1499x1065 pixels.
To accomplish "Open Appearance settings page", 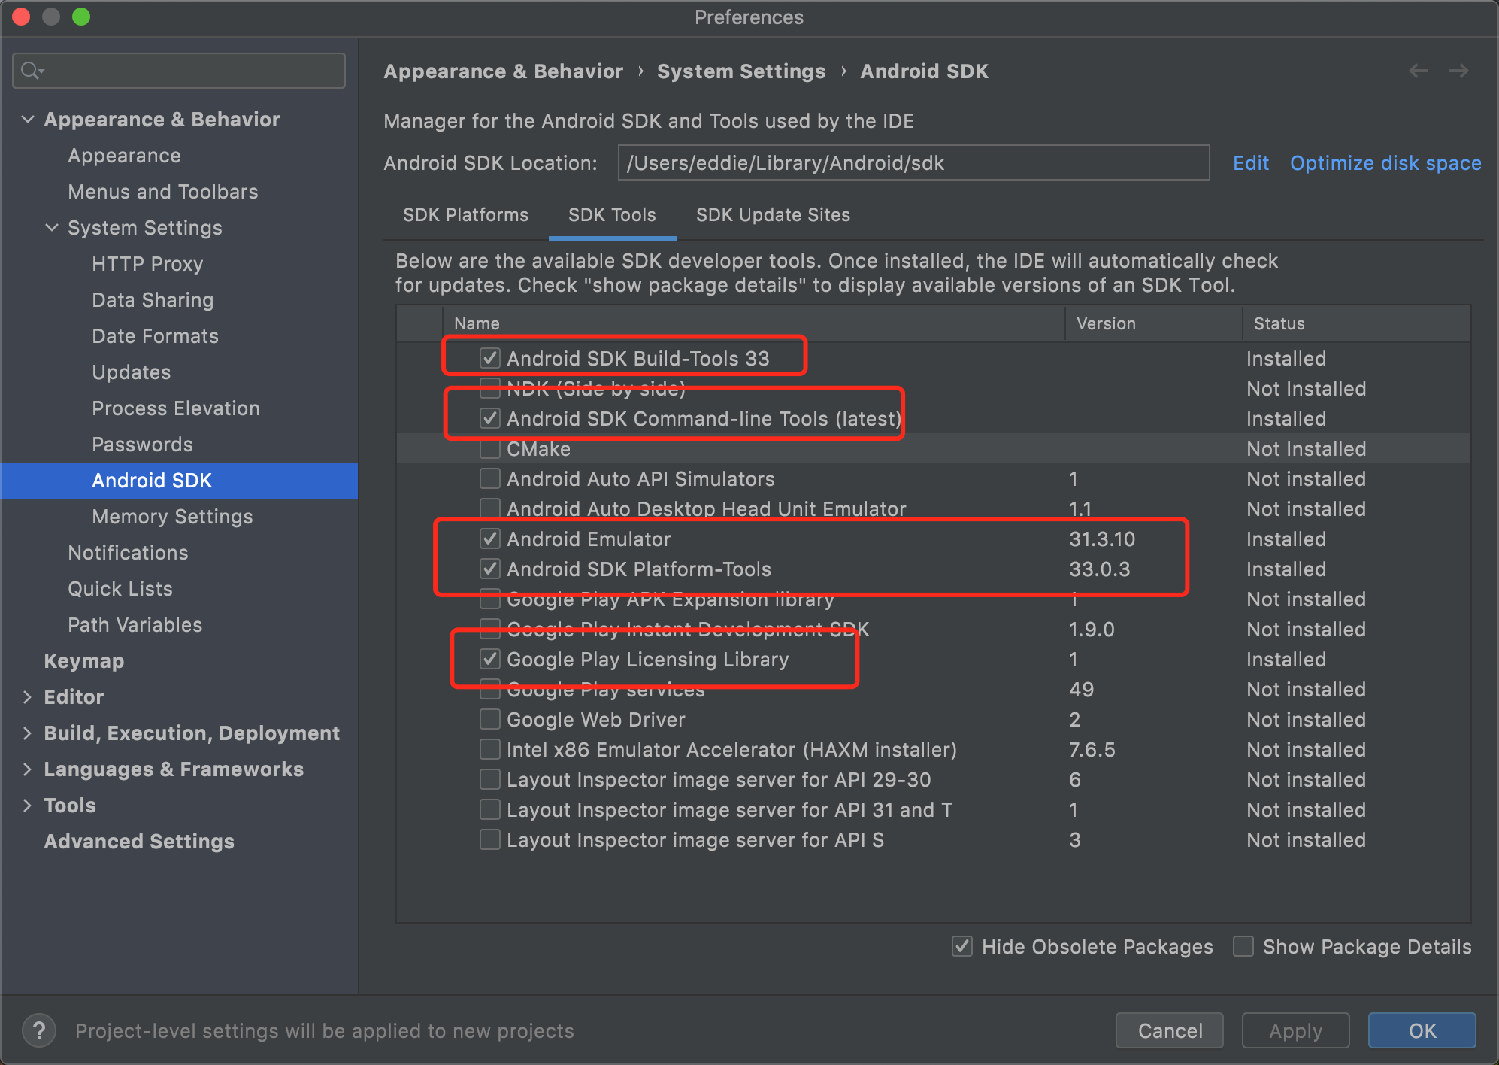I will pos(124,156).
